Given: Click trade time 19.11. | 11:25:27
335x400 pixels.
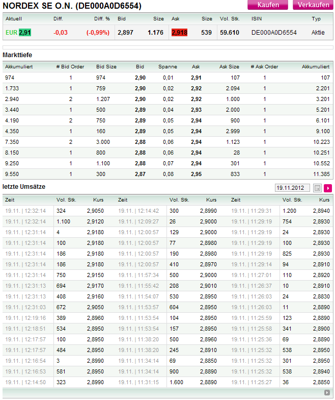Looking at the screenshot, I should 252,382.
